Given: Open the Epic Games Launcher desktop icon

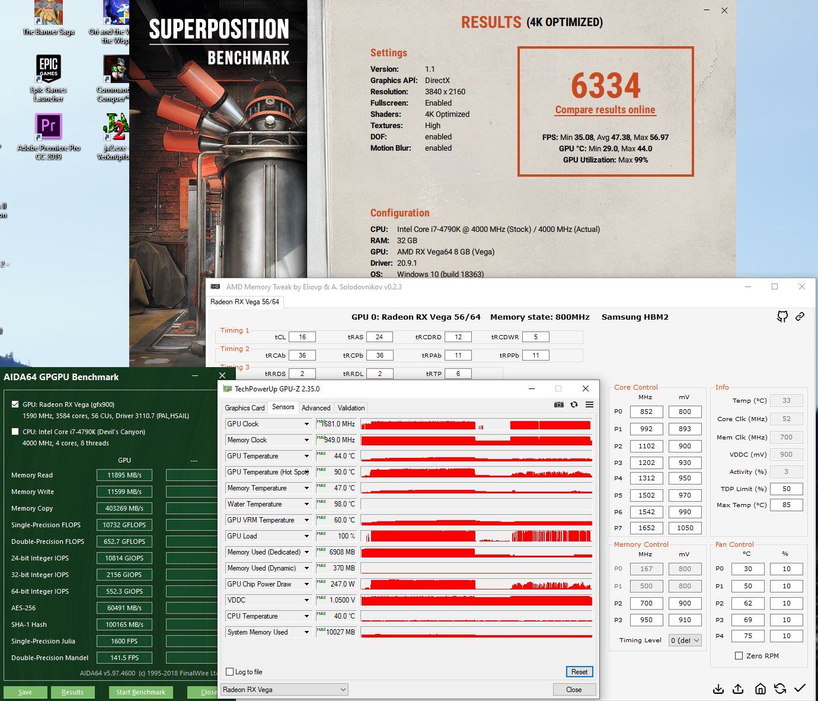Looking at the screenshot, I should [49, 78].
